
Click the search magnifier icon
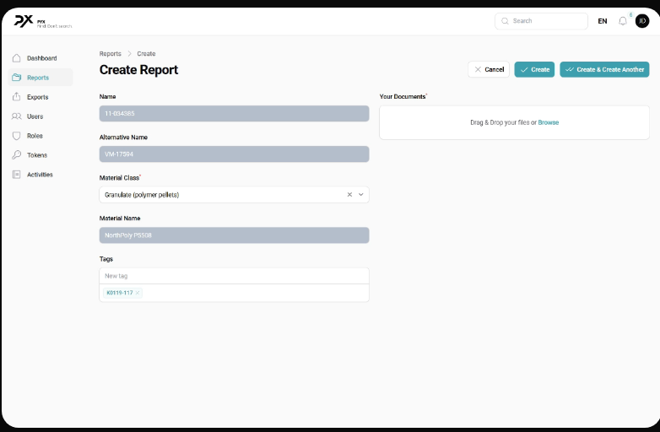click(x=505, y=21)
